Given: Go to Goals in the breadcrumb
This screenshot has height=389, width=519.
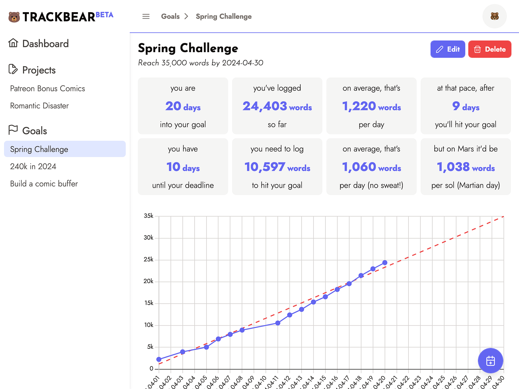Looking at the screenshot, I should point(170,16).
